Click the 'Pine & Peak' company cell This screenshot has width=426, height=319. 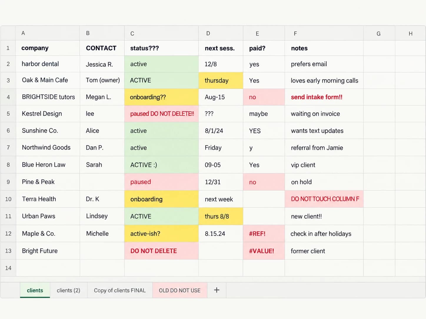48,182
